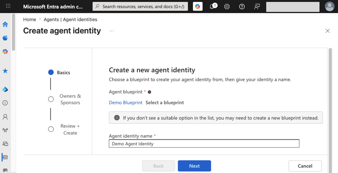Select the Owners & Sponsors step

[65, 99]
